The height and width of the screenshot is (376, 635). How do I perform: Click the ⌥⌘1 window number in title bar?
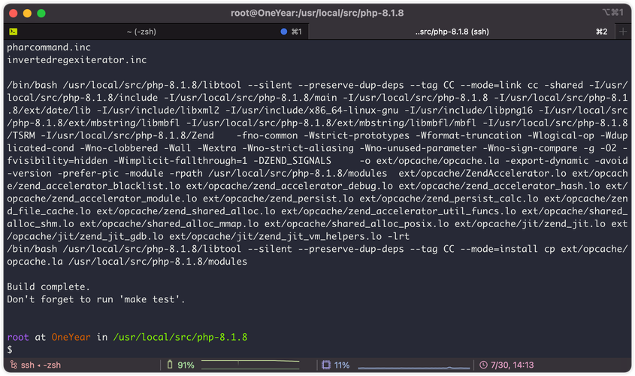(612, 13)
